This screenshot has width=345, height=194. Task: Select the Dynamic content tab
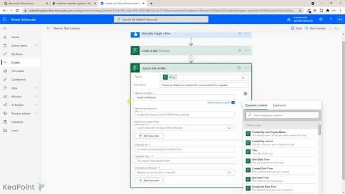(256, 106)
